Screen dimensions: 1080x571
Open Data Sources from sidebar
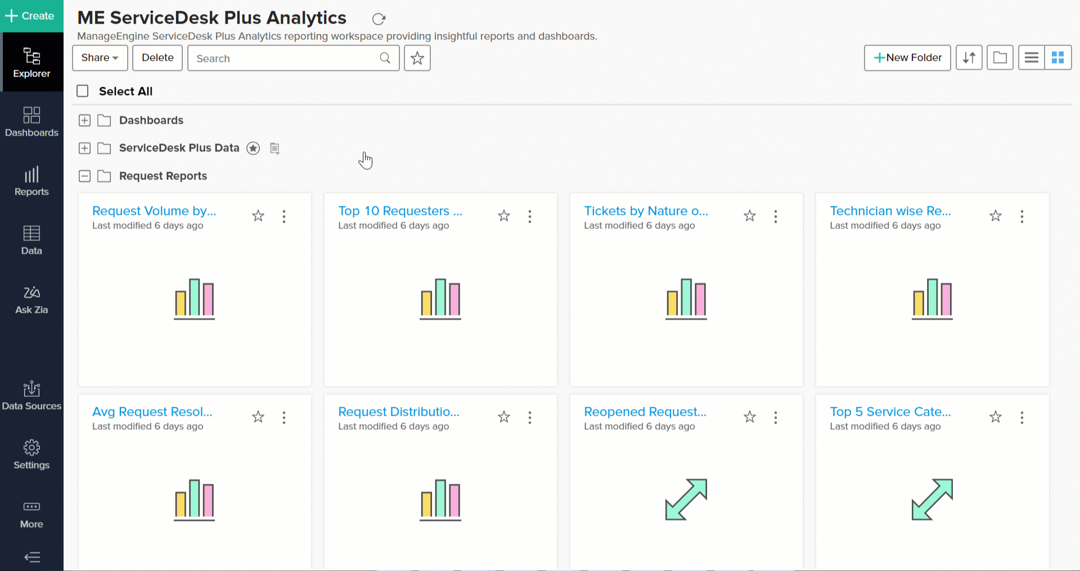click(x=31, y=395)
